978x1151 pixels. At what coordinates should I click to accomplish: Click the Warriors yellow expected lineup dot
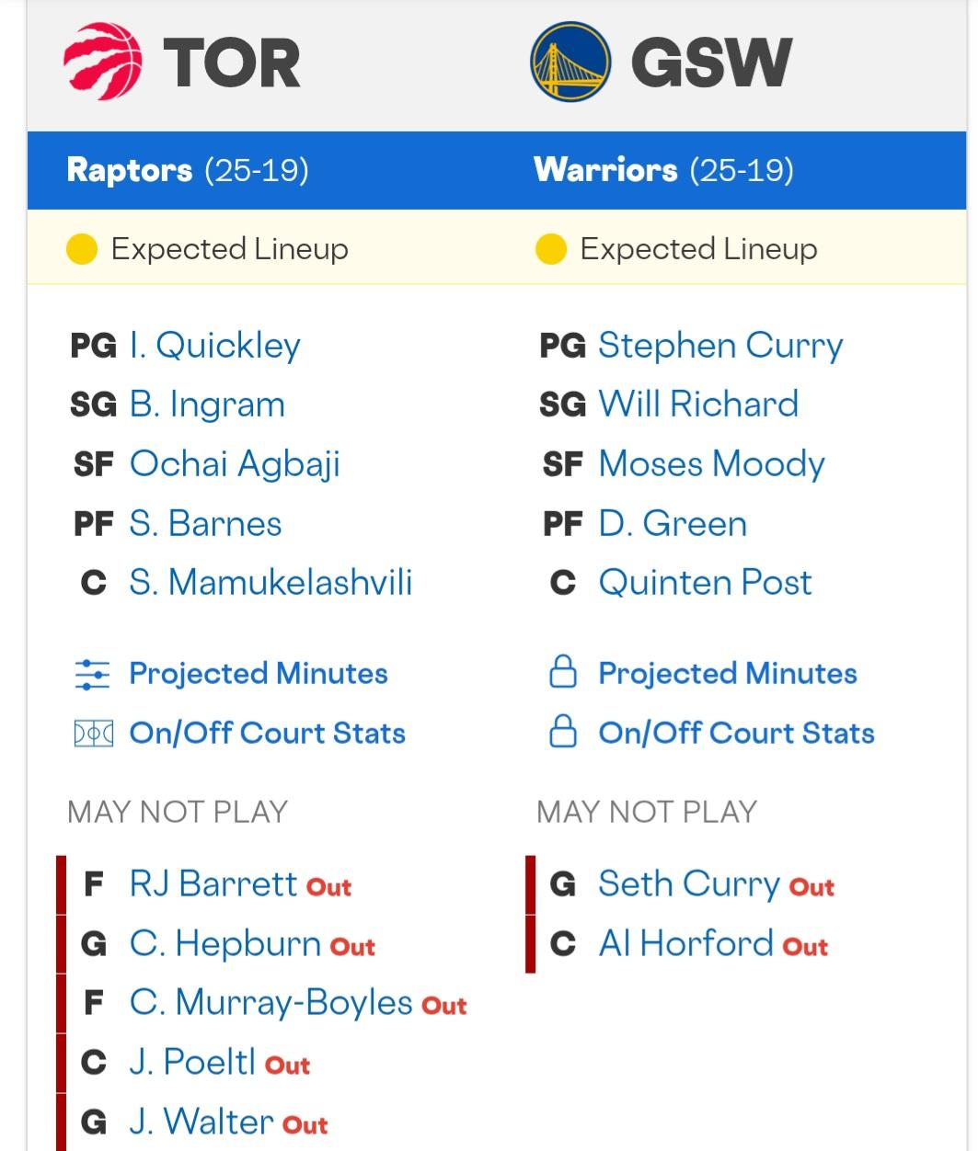click(x=551, y=249)
